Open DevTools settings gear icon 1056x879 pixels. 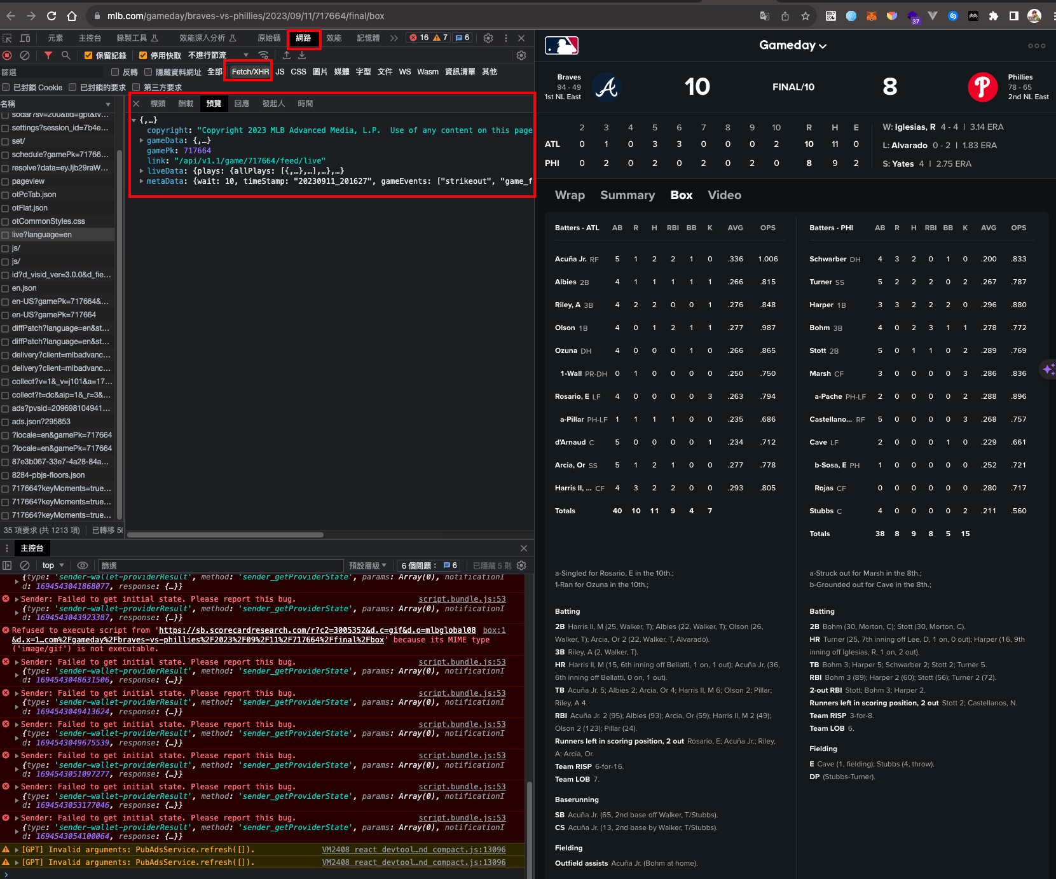pos(488,38)
